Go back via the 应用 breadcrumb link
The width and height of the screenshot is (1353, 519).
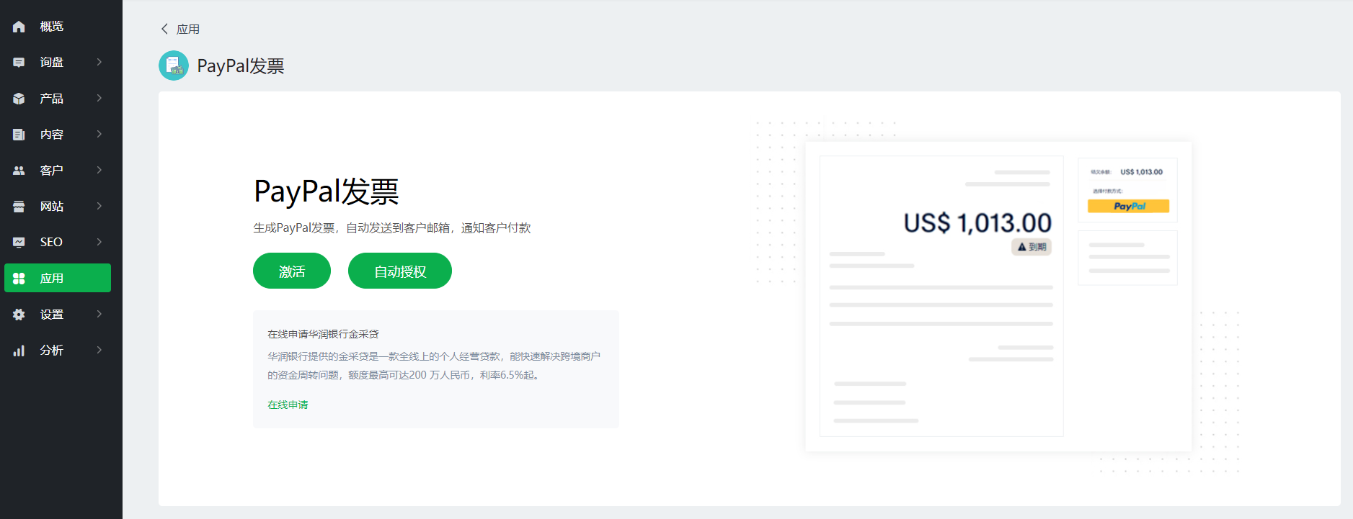pyautogui.click(x=188, y=30)
